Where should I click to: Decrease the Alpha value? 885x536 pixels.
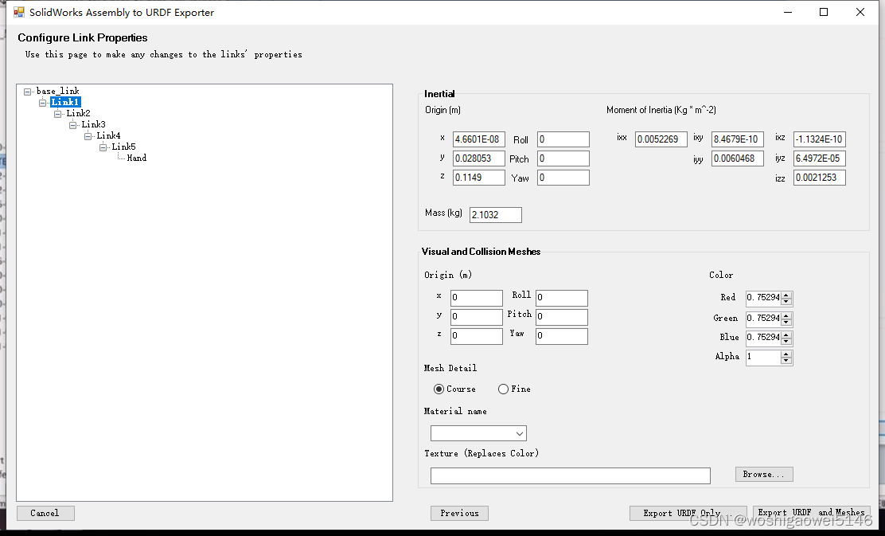[x=786, y=360]
